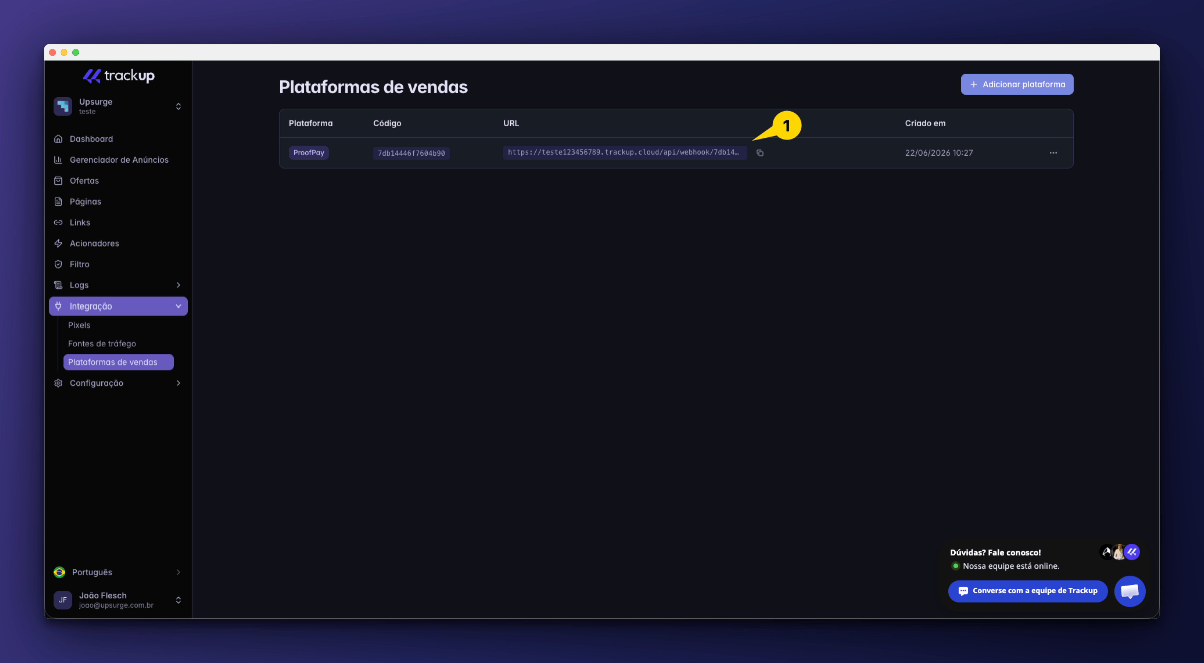This screenshot has width=1204, height=663.
Task: Click the Integração plug icon
Action: click(58, 306)
